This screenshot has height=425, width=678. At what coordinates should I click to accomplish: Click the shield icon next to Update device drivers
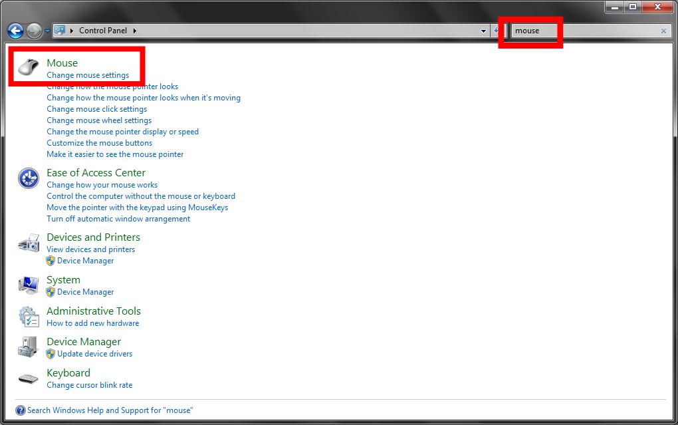(51, 354)
